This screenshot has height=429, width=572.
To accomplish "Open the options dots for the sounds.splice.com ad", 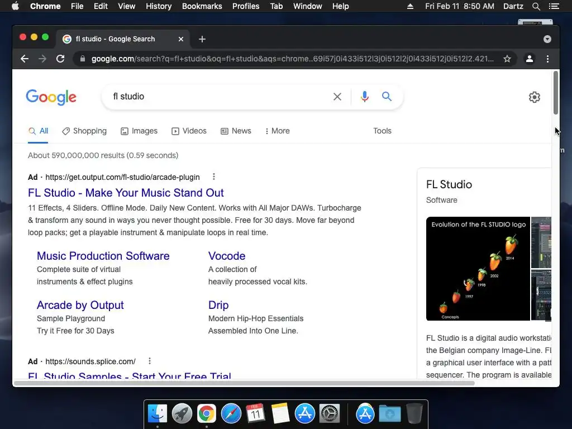I will click(150, 361).
